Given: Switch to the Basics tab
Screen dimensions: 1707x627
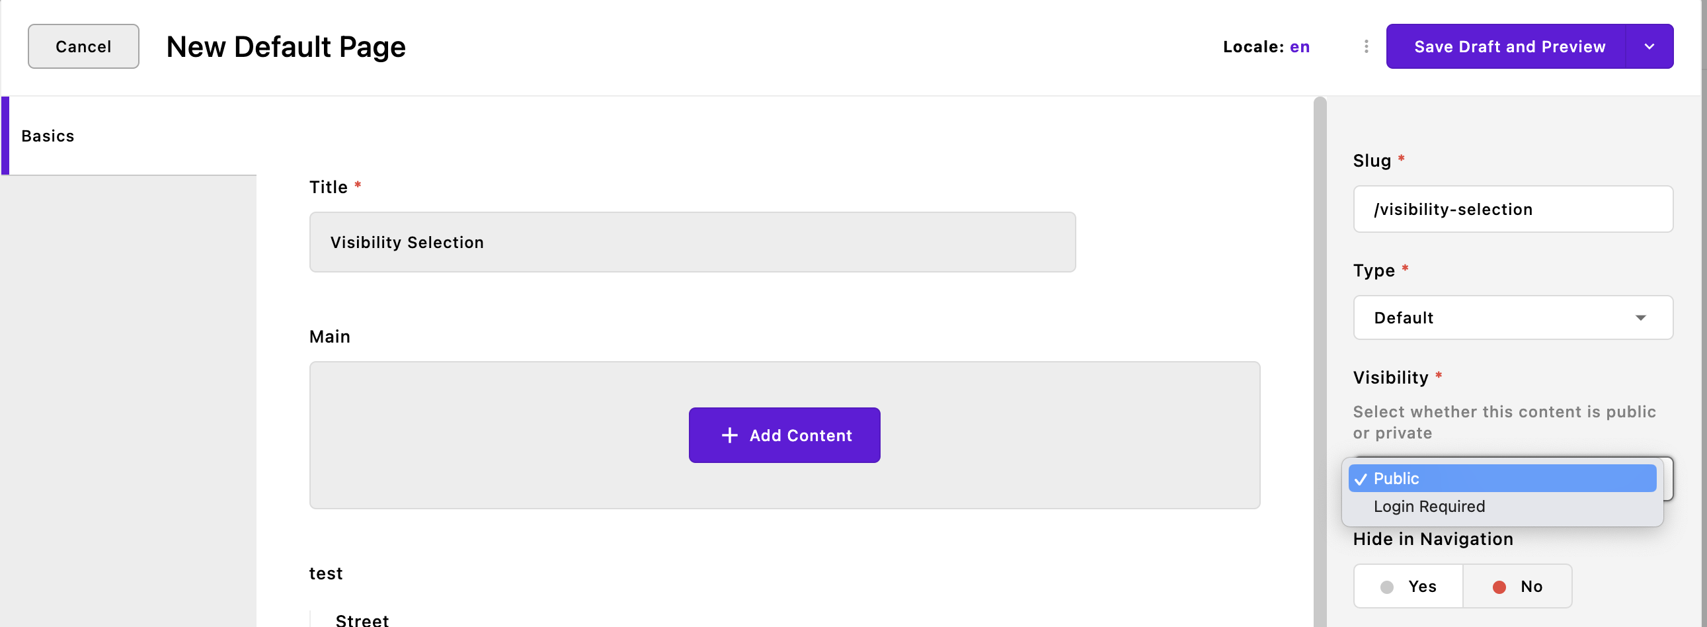Looking at the screenshot, I should pos(47,135).
